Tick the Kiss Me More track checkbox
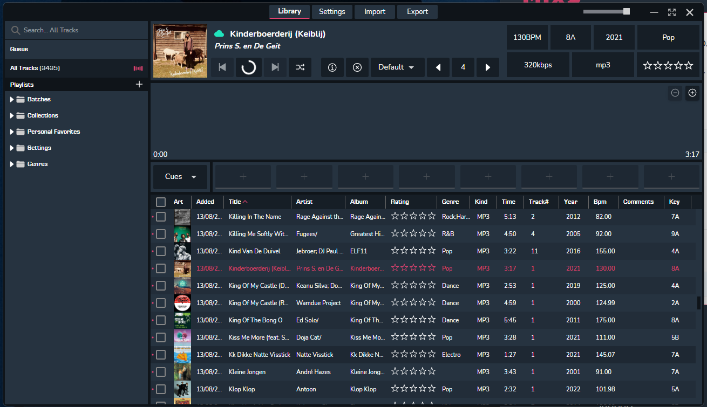 161,337
